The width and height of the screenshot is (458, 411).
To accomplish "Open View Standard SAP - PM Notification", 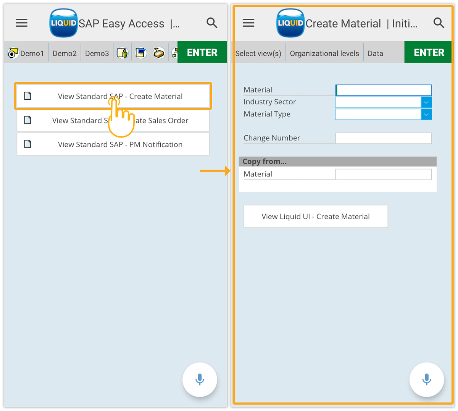I will 113,144.
